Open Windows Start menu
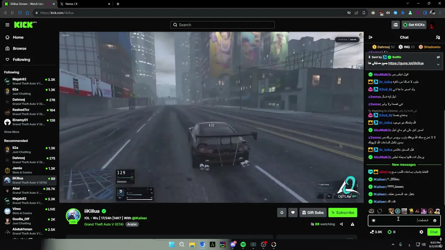Image resolution: width=445 pixels, height=250 pixels. [x=171, y=244]
